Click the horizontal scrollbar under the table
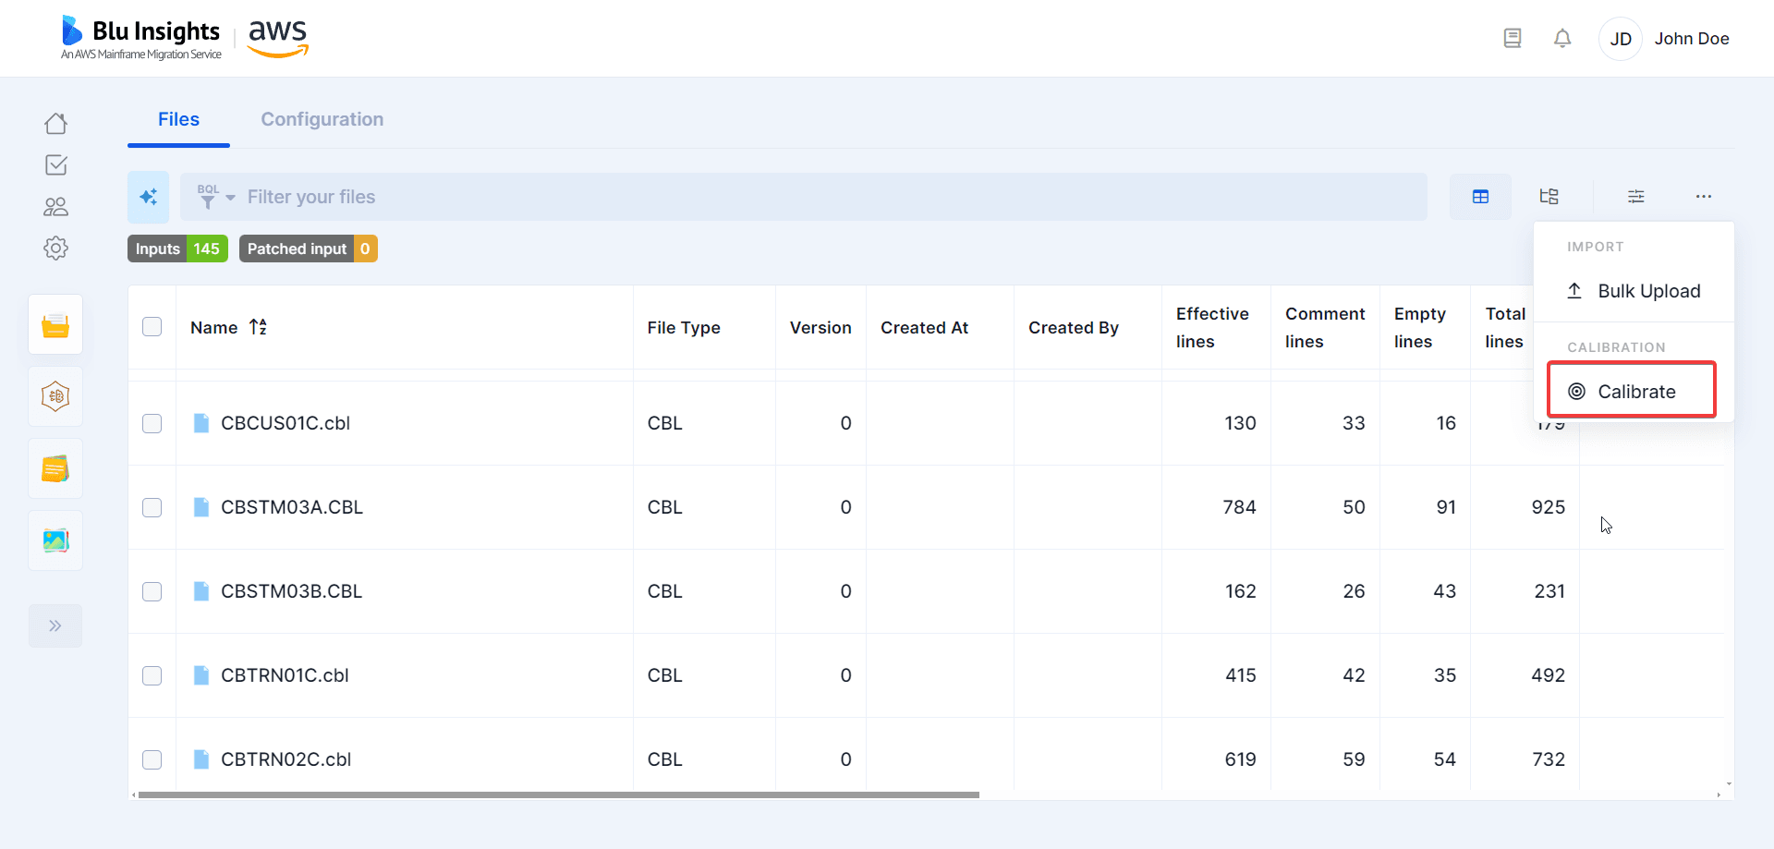Image resolution: width=1774 pixels, height=849 pixels. pos(558,794)
